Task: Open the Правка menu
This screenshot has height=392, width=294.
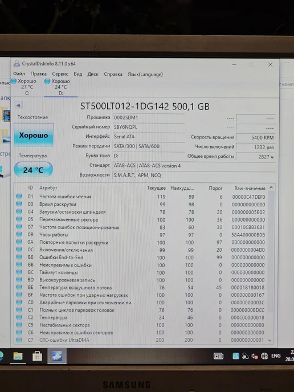Action: pos(38,73)
